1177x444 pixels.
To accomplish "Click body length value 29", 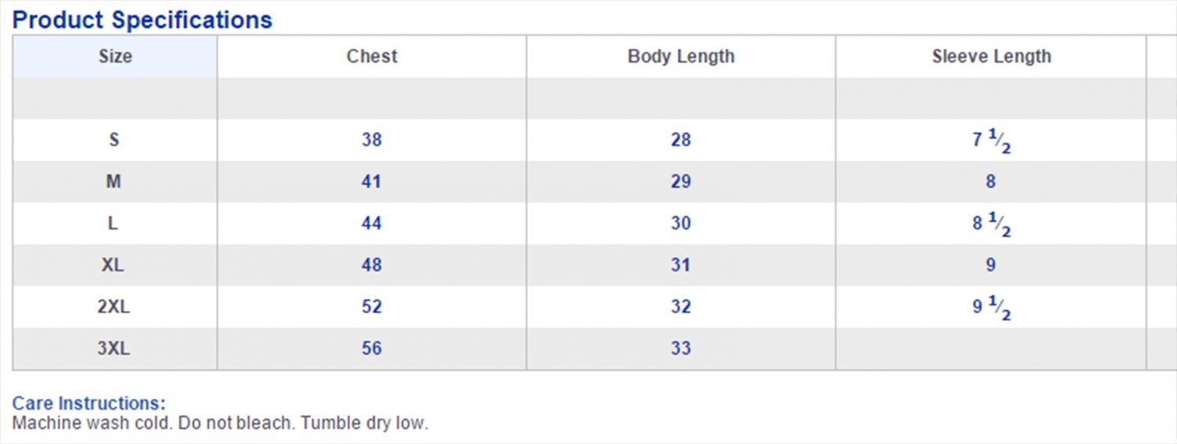I will (x=680, y=182).
